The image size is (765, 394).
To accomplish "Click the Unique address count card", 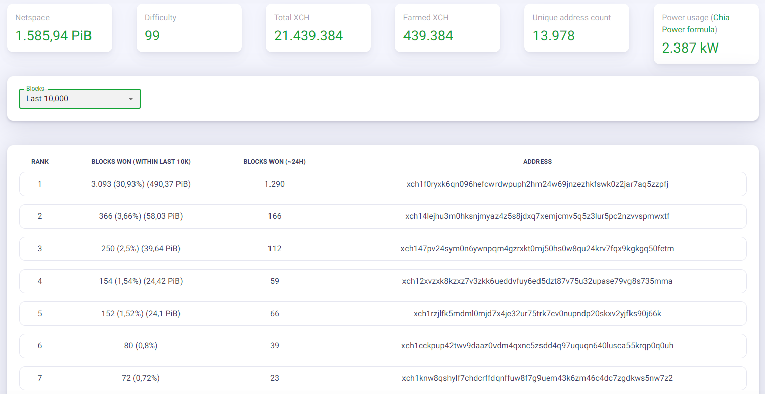I will click(x=577, y=28).
